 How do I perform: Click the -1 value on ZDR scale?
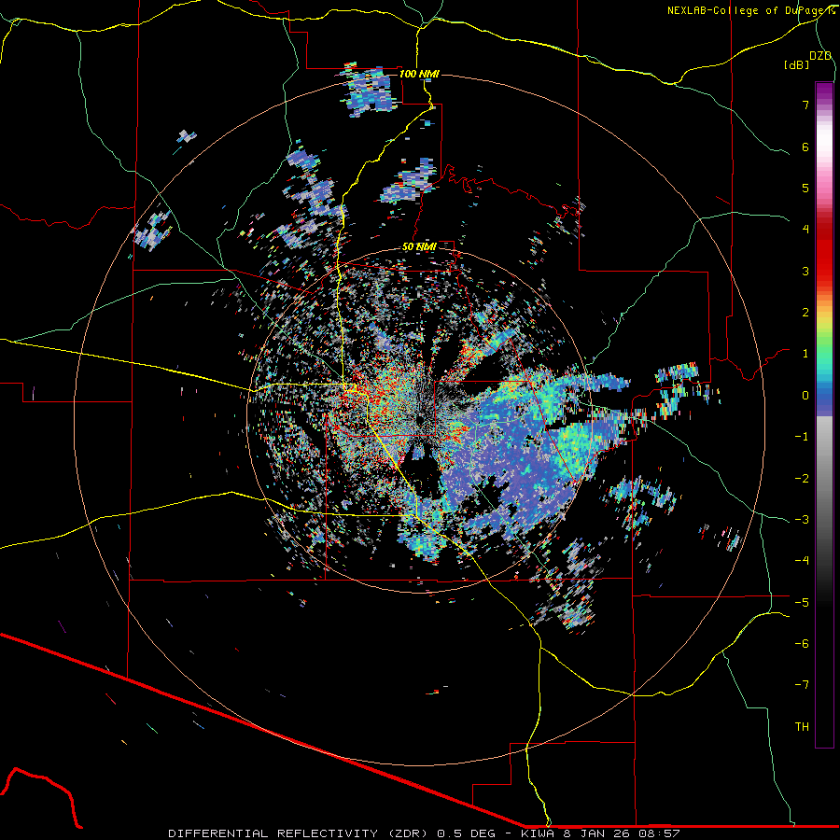coord(802,437)
